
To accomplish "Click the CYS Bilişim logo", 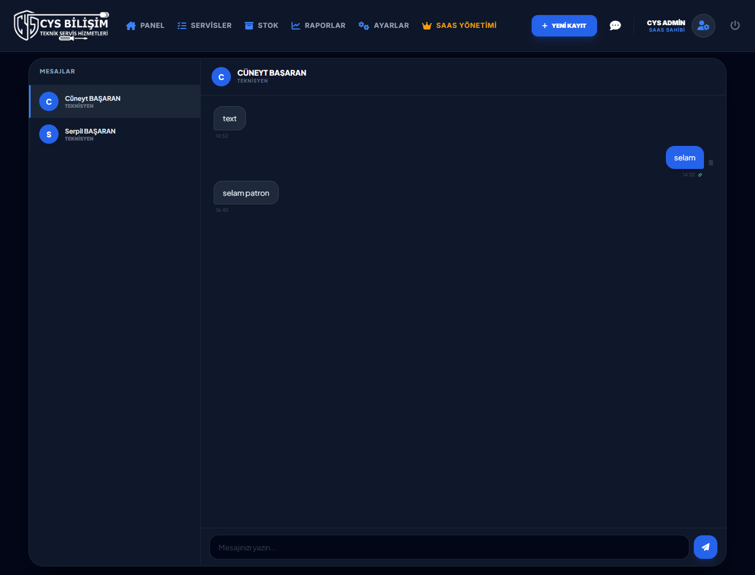I will pos(61,26).
